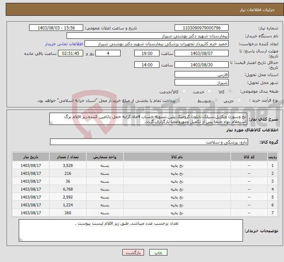Select the کالا/خدمت radio button
Image resolution: width=284 pixels, height=262 pixels.
point(184,91)
